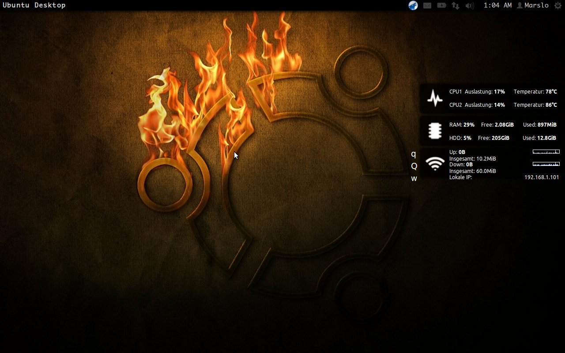The width and height of the screenshot is (565, 353).
Task: Click the lowercase q letter
Action: coord(414,154)
